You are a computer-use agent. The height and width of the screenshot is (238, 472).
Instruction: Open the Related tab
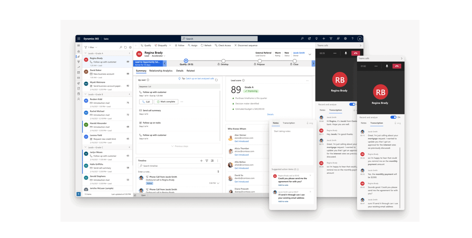[190, 71]
